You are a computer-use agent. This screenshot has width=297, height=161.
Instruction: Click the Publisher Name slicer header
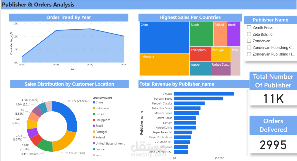pyautogui.click(x=271, y=20)
